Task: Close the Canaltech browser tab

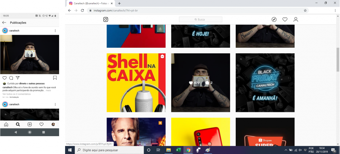Action: point(112,3)
